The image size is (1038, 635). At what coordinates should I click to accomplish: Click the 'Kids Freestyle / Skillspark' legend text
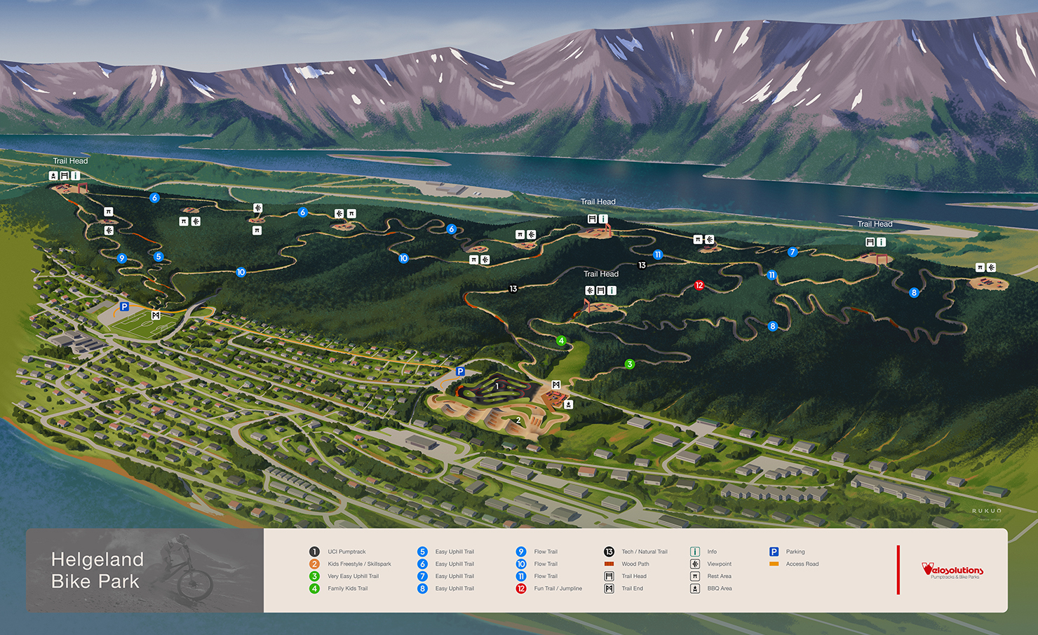pos(359,564)
